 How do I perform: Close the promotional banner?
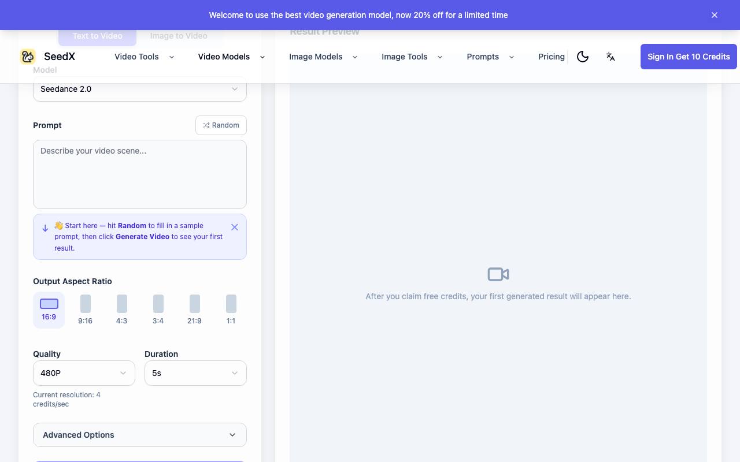click(715, 15)
